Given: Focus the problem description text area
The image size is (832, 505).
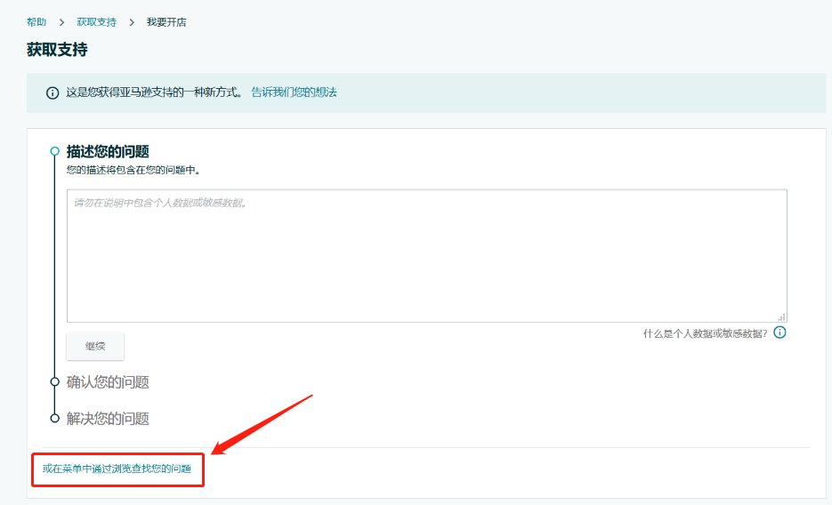Looking at the screenshot, I should pos(426,255).
